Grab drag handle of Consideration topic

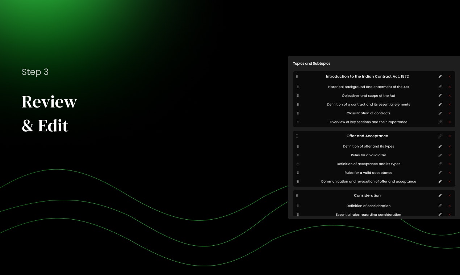pyautogui.click(x=297, y=195)
